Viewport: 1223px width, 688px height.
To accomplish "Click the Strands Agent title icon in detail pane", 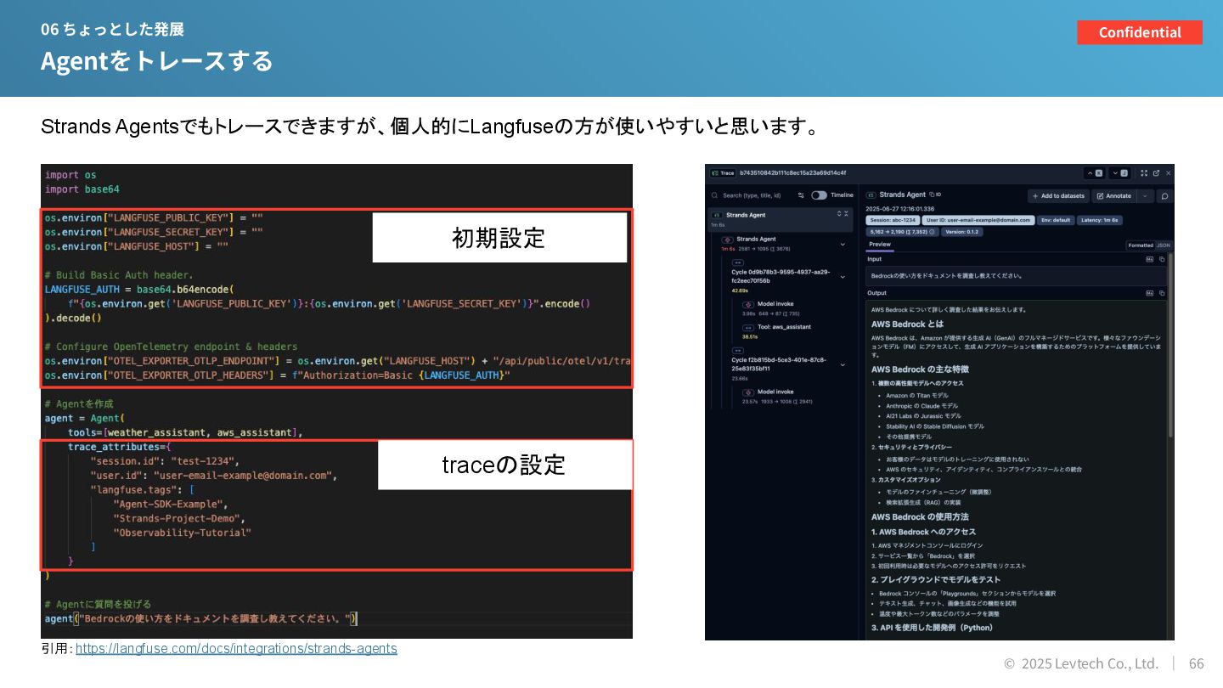I will click(x=871, y=195).
